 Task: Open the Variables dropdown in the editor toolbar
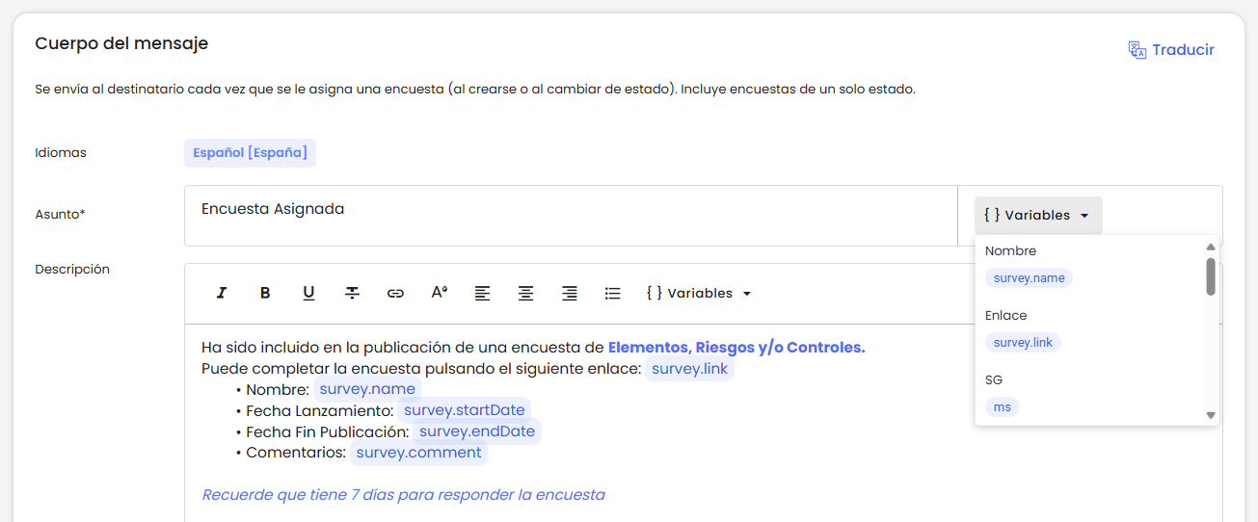coord(699,294)
